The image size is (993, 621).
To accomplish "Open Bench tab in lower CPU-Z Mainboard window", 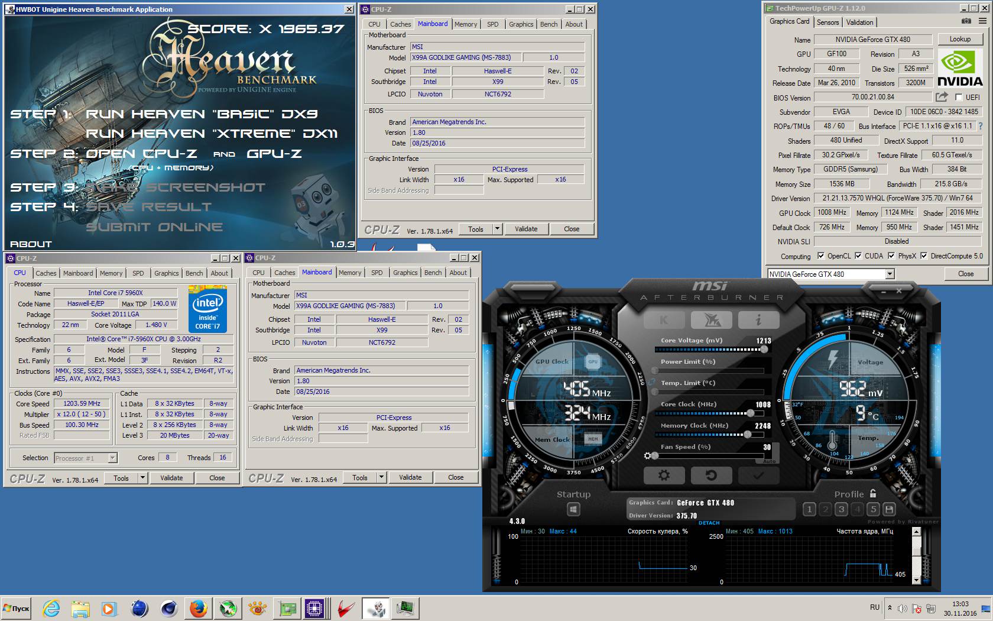I will [433, 273].
